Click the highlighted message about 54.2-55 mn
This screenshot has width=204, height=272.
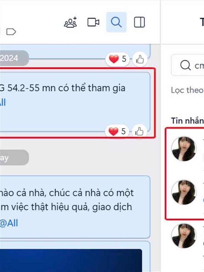coord(75,102)
